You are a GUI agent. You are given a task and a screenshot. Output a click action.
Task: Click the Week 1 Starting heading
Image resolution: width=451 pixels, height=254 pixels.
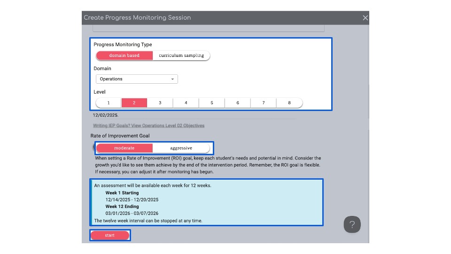[122, 193]
